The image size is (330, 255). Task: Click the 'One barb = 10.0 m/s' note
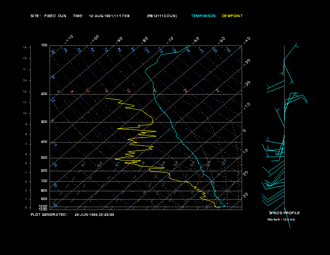pyautogui.click(x=281, y=220)
